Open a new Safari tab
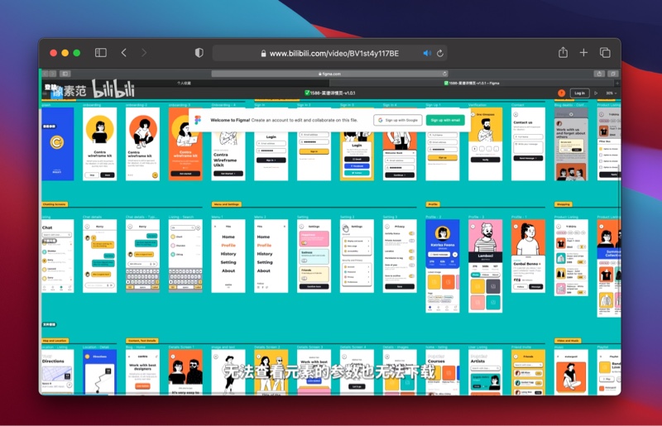662x426 pixels. click(583, 52)
